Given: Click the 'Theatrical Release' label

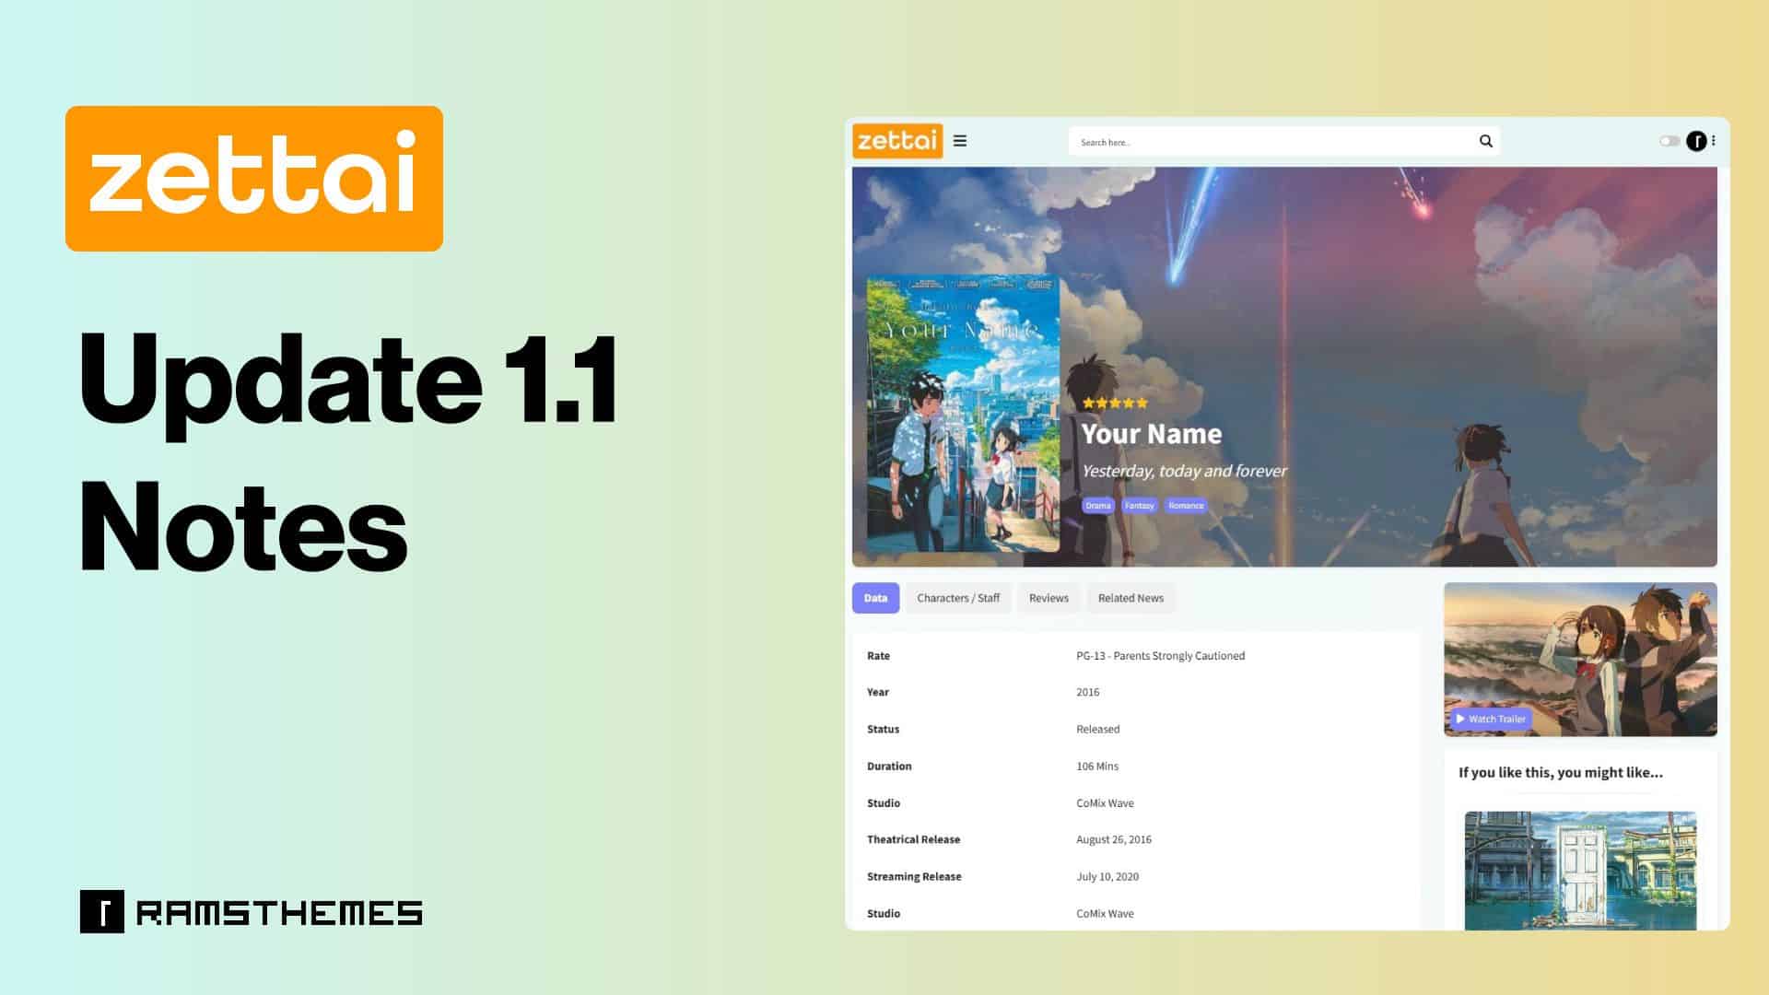Looking at the screenshot, I should point(913,839).
